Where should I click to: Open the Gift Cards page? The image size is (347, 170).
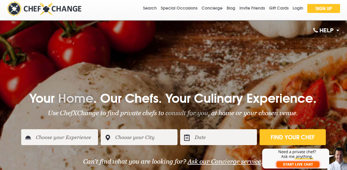click(x=279, y=8)
